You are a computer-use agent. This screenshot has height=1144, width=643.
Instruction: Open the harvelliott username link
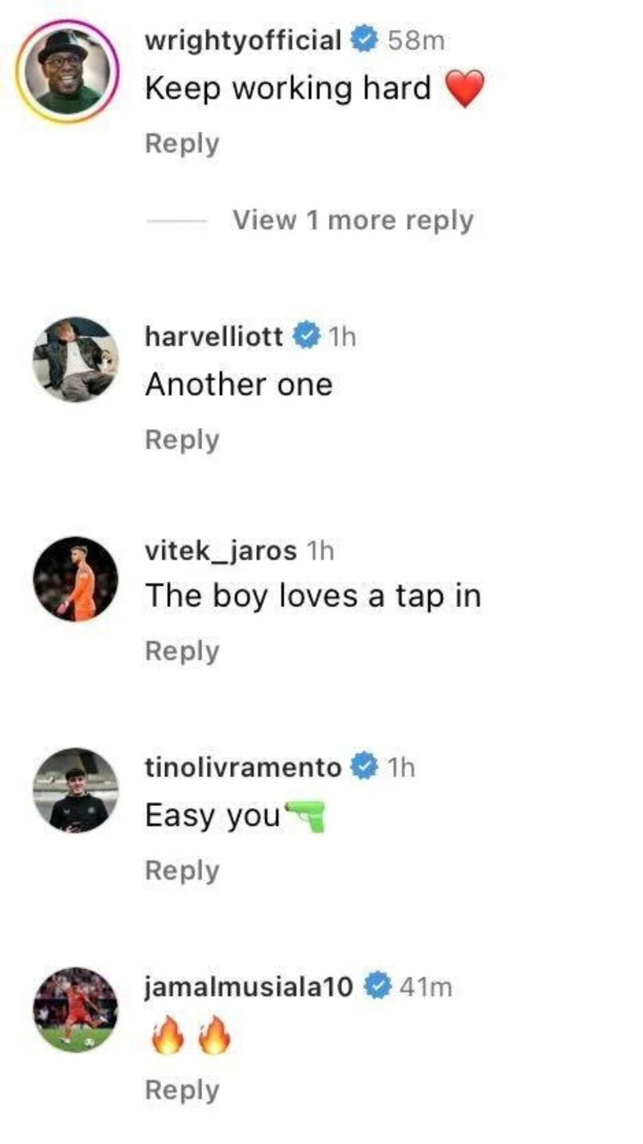click(214, 336)
